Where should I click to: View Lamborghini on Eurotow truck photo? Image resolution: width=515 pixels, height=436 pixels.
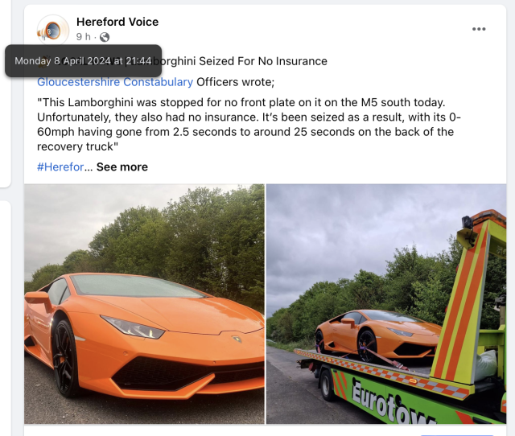[386, 304]
